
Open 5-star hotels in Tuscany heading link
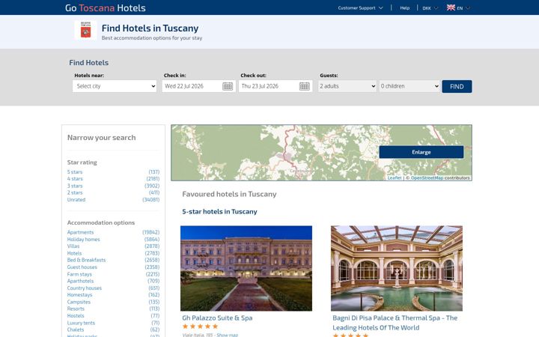[x=219, y=211]
